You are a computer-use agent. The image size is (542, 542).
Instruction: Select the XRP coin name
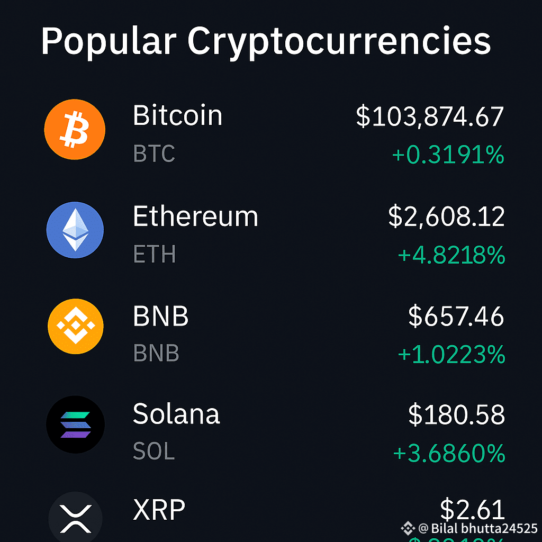point(159,510)
